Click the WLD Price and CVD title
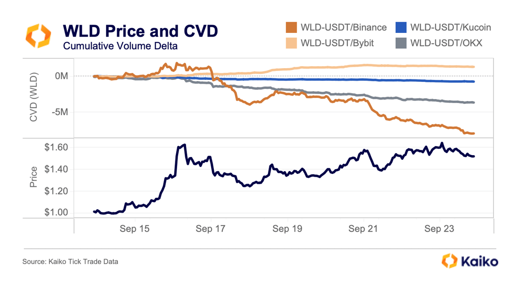Screen dimensions: 517x282 tap(141, 31)
